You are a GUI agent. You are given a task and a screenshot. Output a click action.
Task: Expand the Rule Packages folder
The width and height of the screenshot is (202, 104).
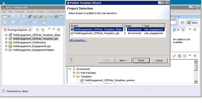point(74,73)
